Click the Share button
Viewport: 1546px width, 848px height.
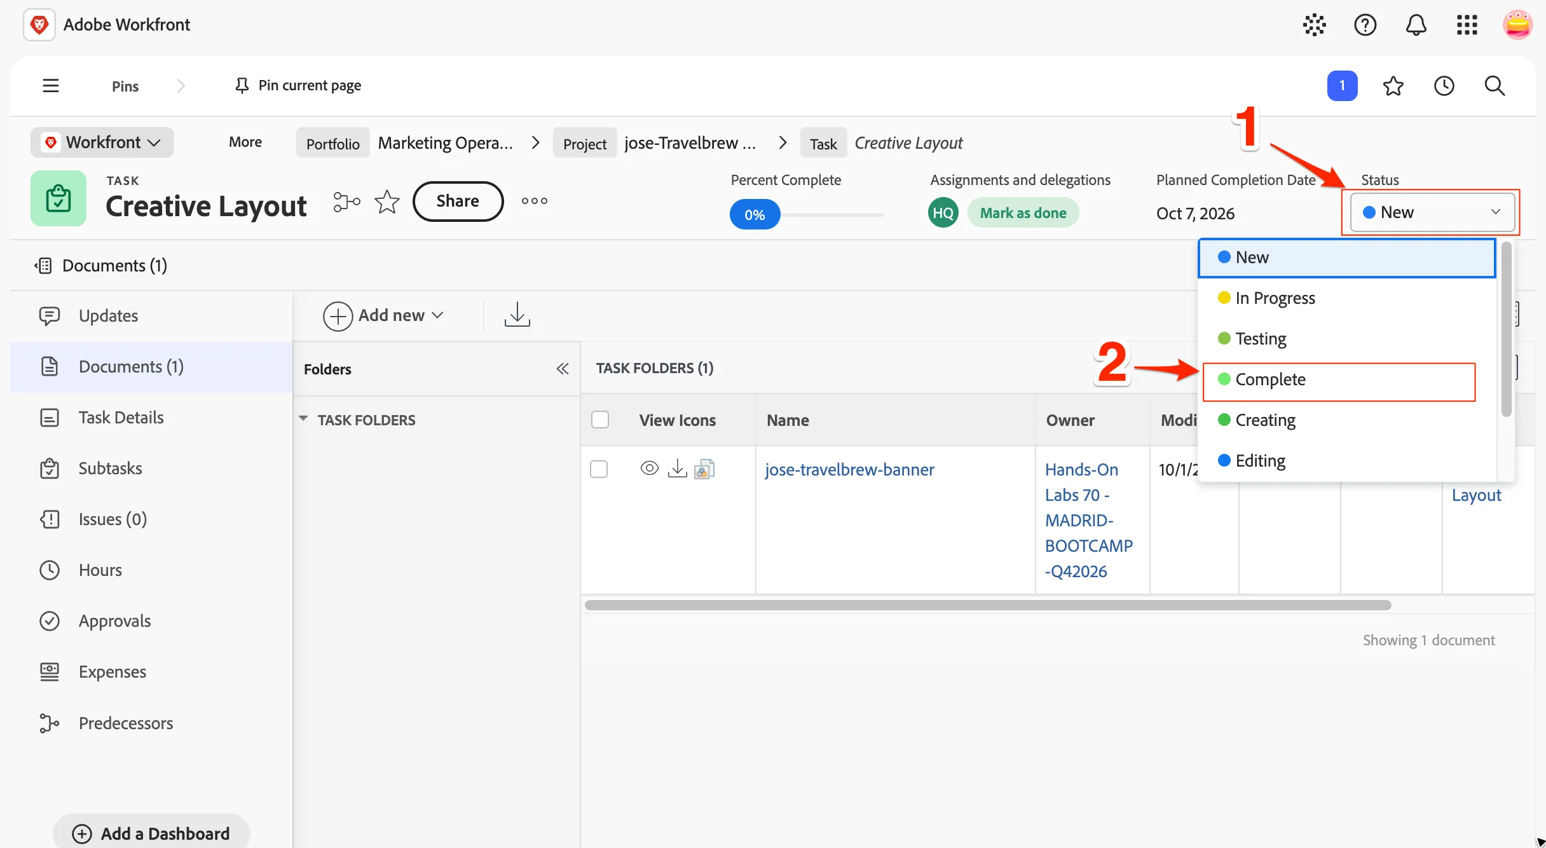point(458,202)
